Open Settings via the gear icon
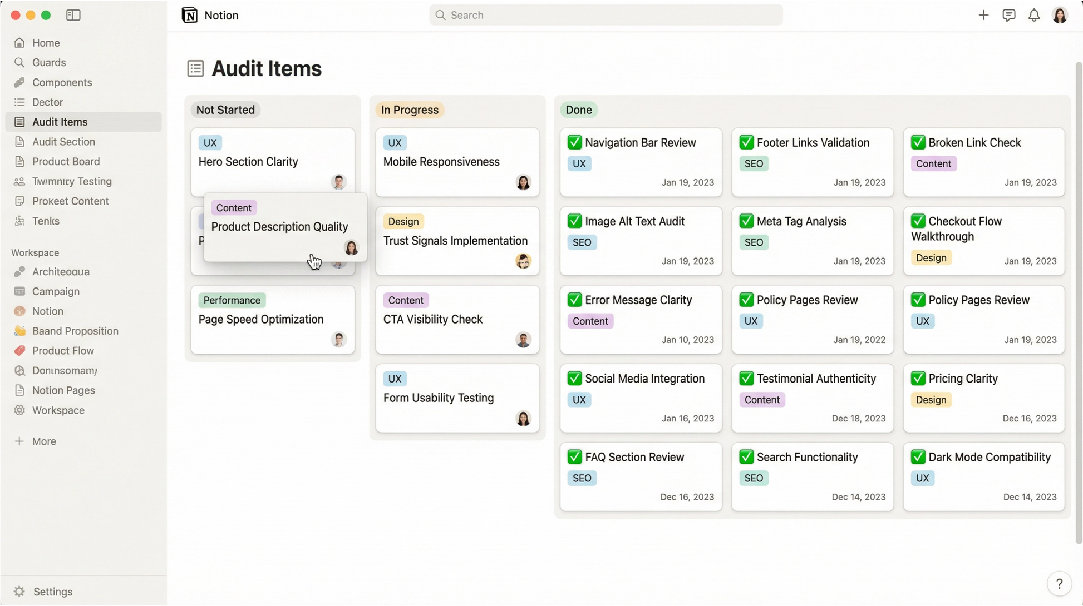 coord(20,592)
